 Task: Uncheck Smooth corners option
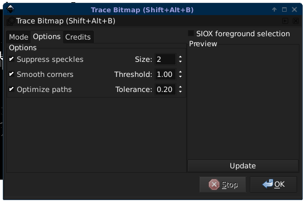click(x=12, y=74)
